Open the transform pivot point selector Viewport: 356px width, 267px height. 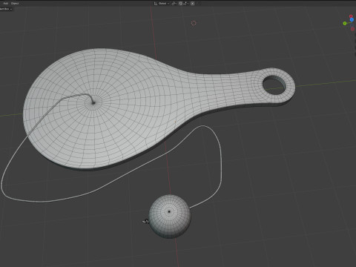point(174,4)
